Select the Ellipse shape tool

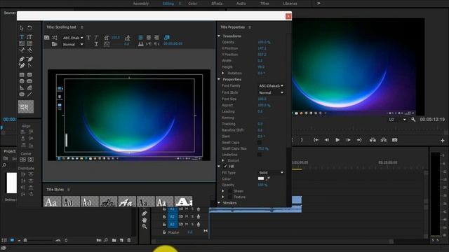point(22,94)
